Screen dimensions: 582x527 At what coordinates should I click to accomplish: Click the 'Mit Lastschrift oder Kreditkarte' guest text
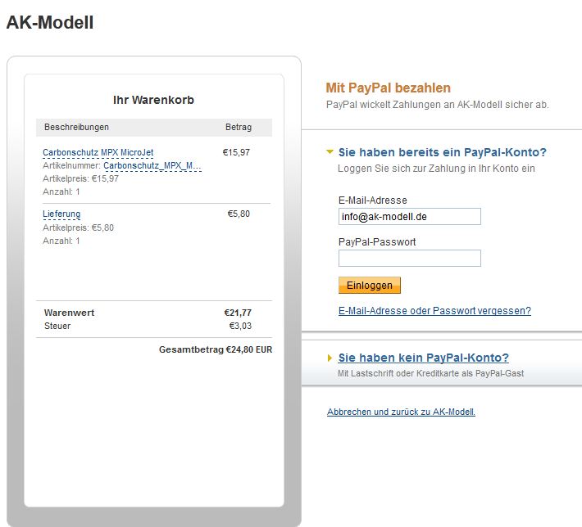pyautogui.click(x=430, y=374)
